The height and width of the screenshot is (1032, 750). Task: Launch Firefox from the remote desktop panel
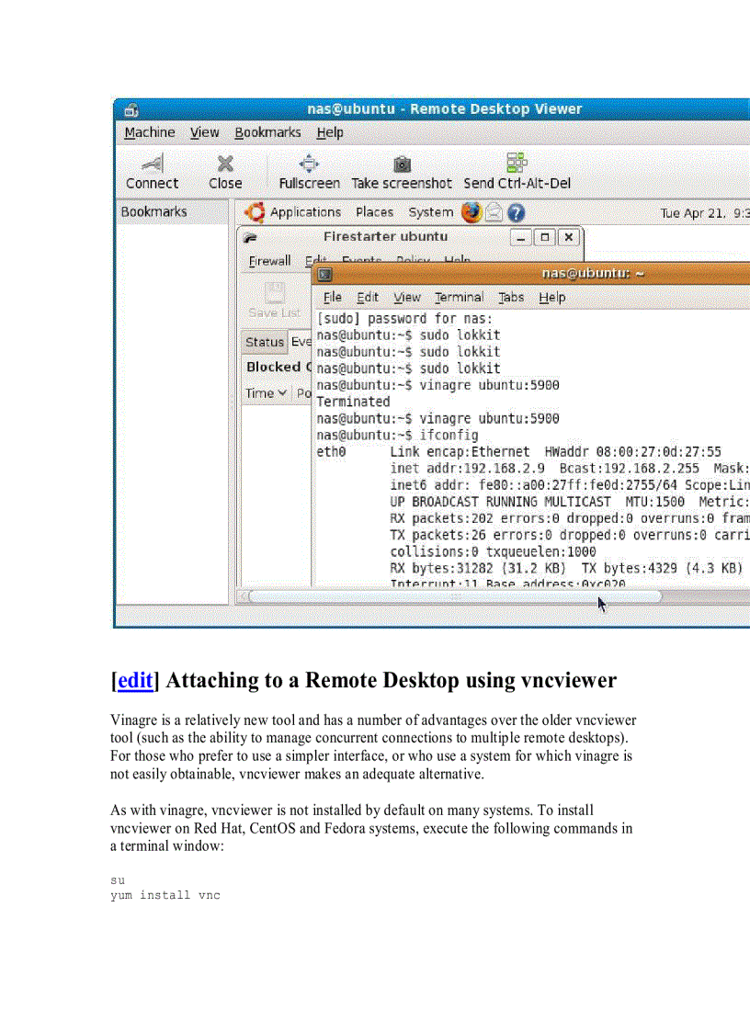[x=472, y=212]
